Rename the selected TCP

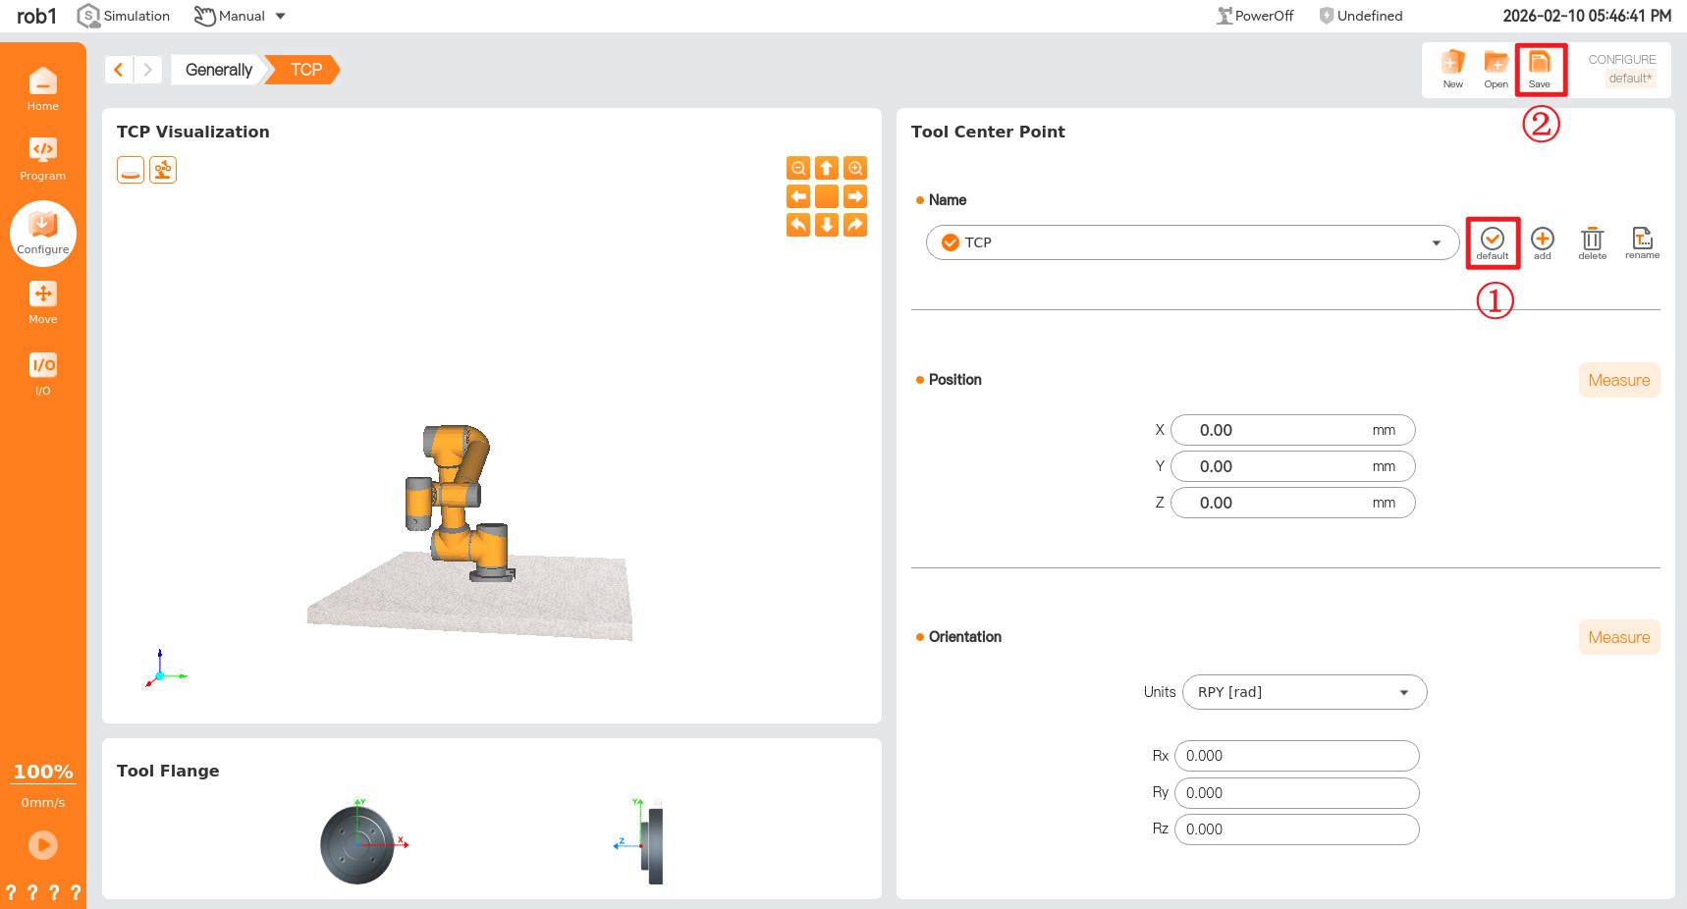pos(1642,241)
